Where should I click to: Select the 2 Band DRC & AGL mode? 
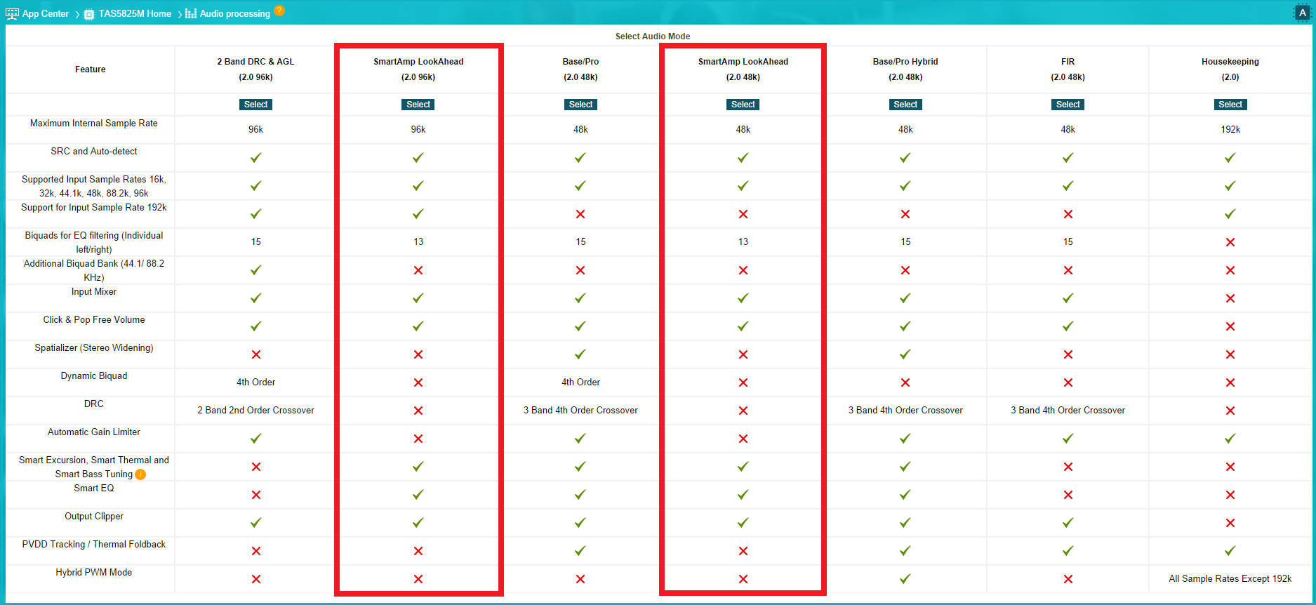(x=255, y=105)
